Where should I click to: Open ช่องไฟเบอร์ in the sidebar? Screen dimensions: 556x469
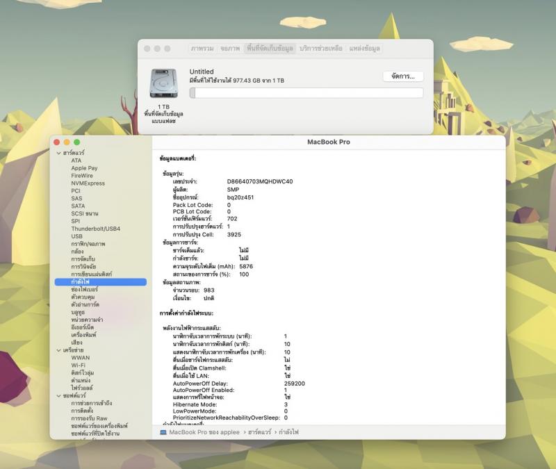coord(84,289)
